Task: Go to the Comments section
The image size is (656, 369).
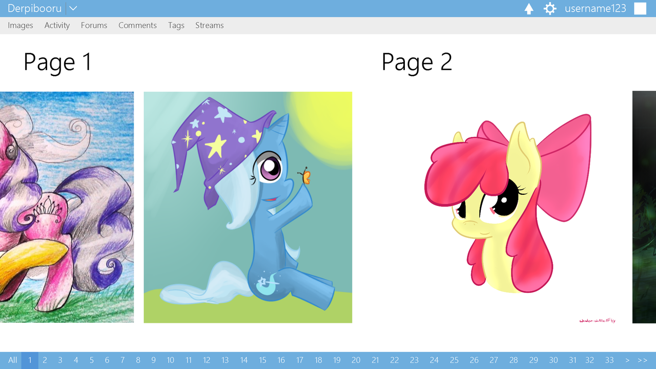Action: point(137,25)
